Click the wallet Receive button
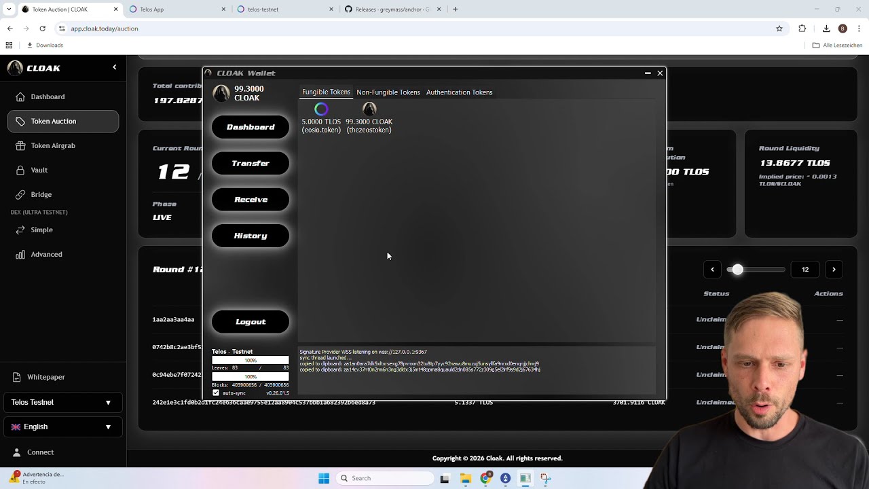 251,200
